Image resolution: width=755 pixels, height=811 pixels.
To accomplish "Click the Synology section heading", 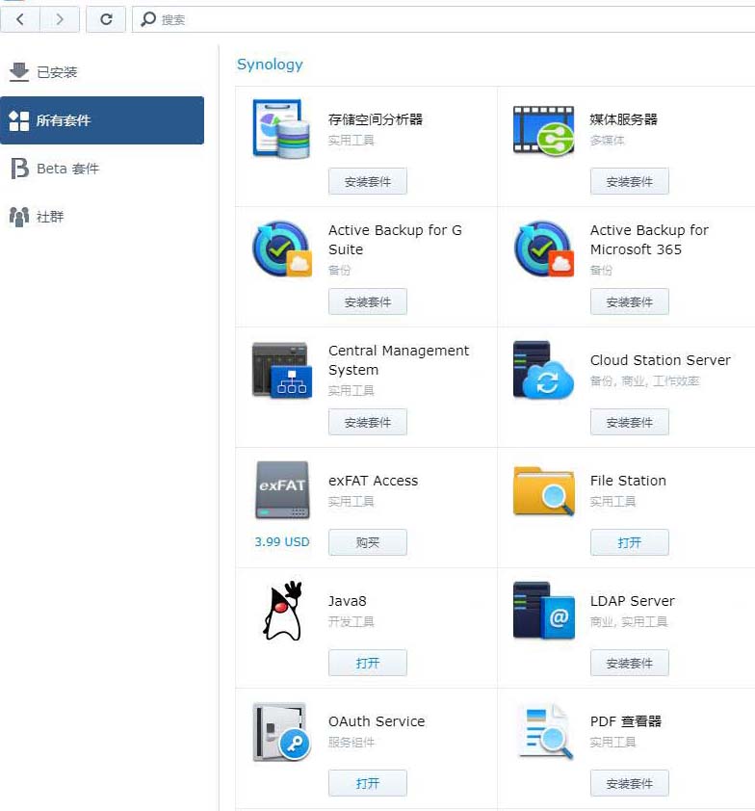I will (x=270, y=65).
